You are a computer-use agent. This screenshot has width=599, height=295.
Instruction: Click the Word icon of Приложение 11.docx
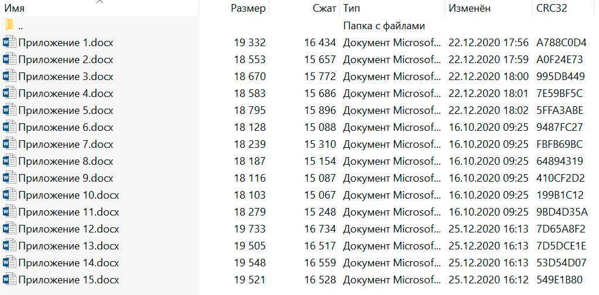point(9,212)
